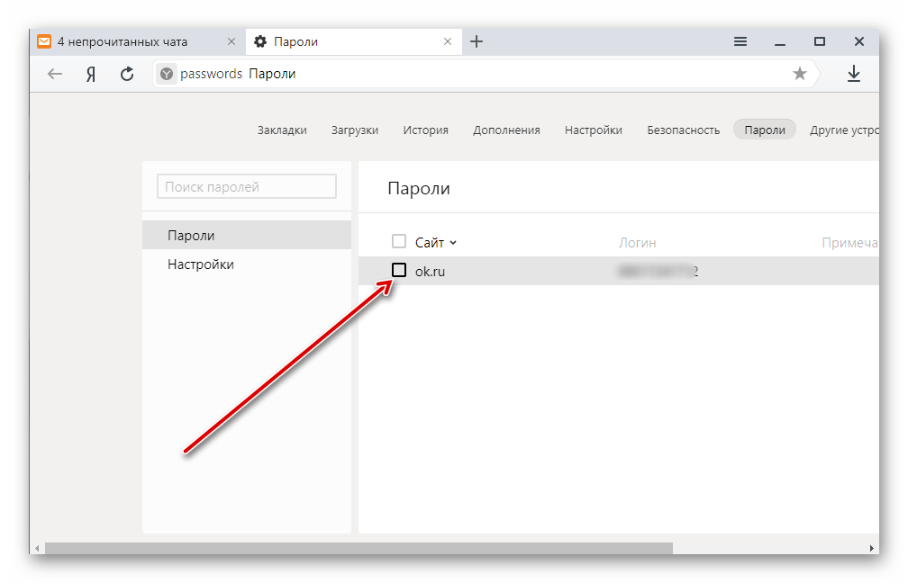
Task: Tick the checkbox next to ok.ru
Action: [399, 270]
